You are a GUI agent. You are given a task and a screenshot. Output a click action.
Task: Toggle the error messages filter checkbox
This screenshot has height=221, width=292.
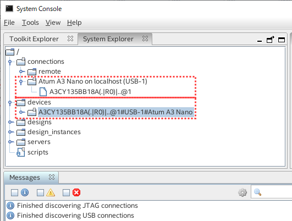click(66, 193)
